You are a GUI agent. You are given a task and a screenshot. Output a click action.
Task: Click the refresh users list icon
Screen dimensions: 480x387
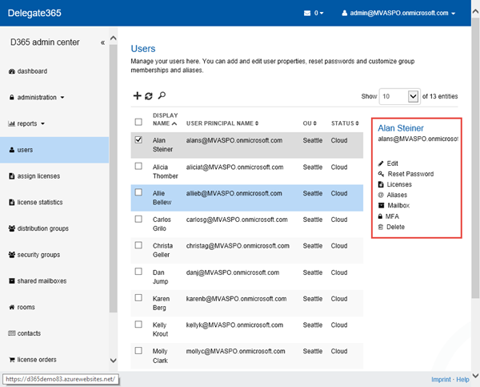tap(149, 96)
